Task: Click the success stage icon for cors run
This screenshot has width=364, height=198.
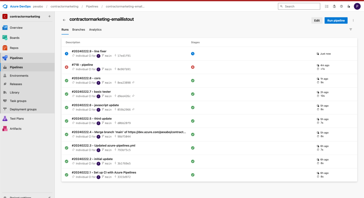Action: tap(193, 80)
